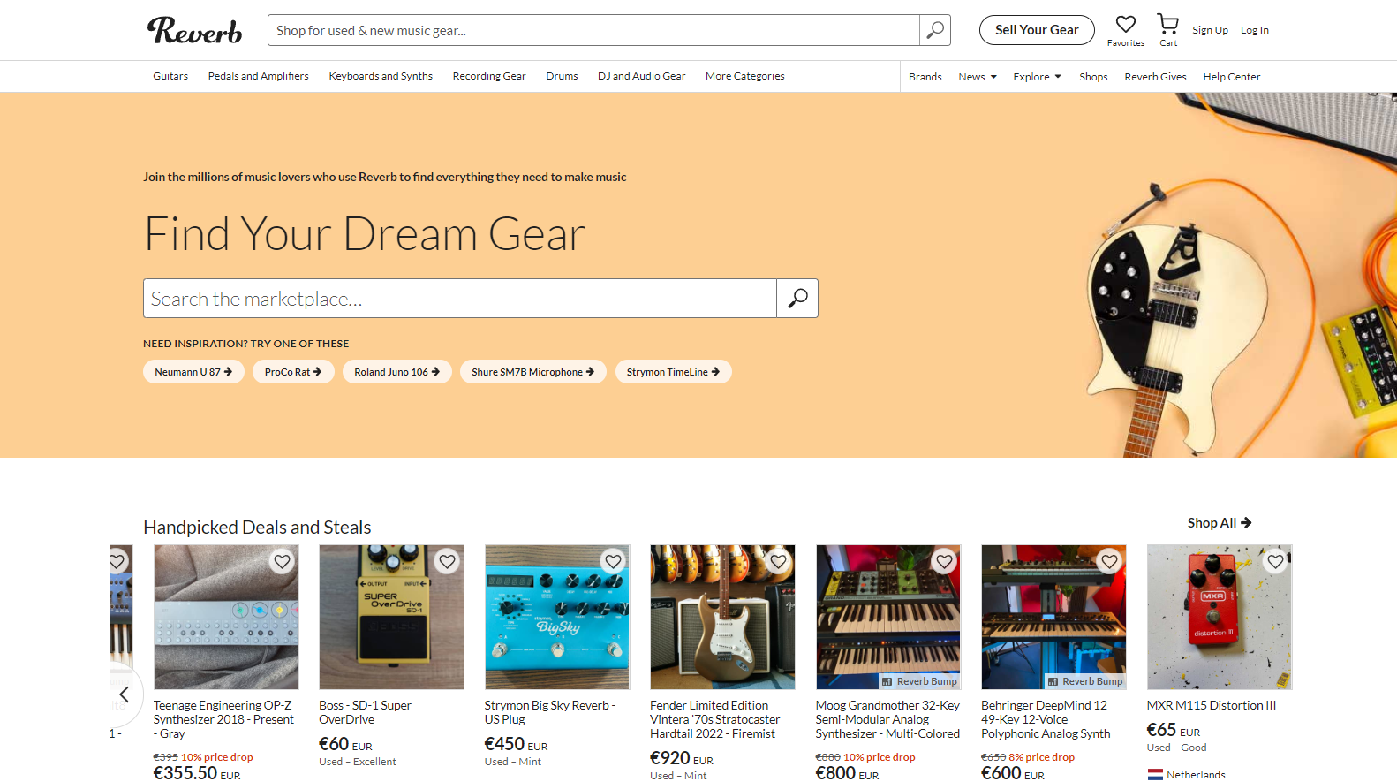Expand the Explore dropdown
This screenshot has width=1397, height=782.
pos(1038,77)
